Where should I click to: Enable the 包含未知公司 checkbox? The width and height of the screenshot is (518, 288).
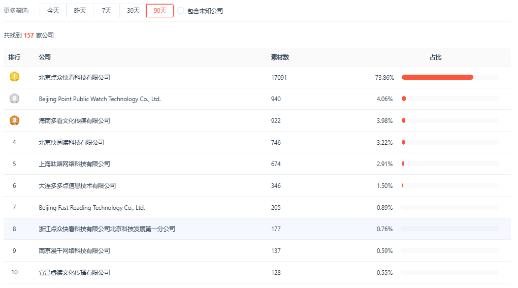[x=180, y=11]
